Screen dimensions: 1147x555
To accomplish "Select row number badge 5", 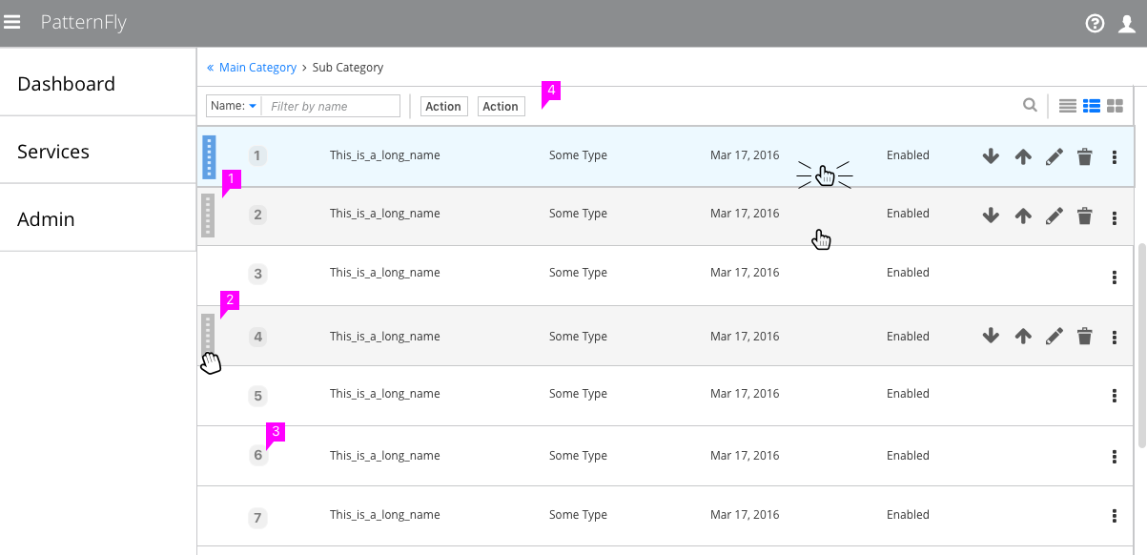I will pos(257,395).
